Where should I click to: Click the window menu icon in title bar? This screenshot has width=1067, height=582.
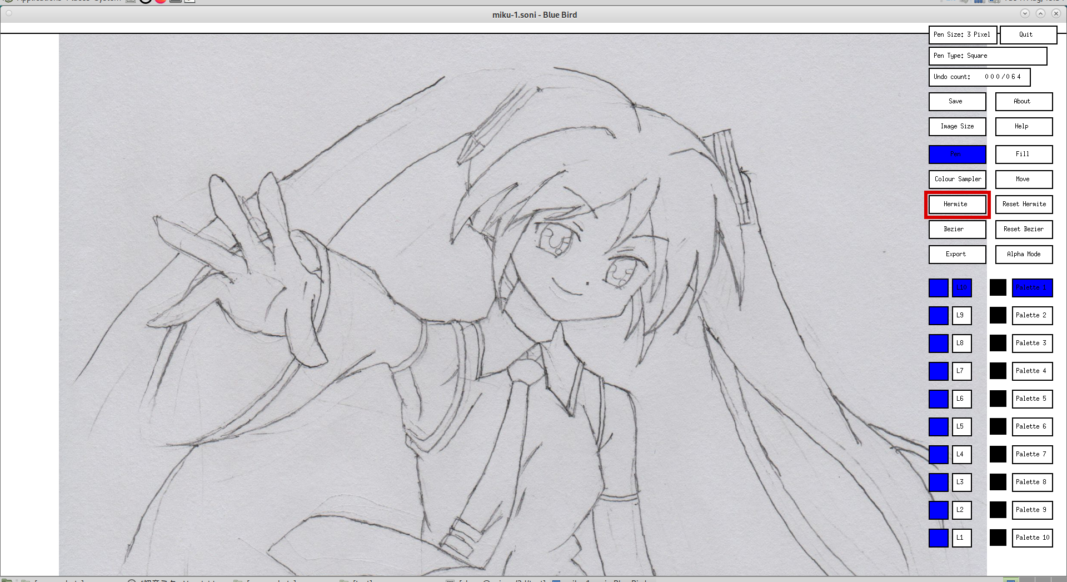pyautogui.click(x=8, y=14)
